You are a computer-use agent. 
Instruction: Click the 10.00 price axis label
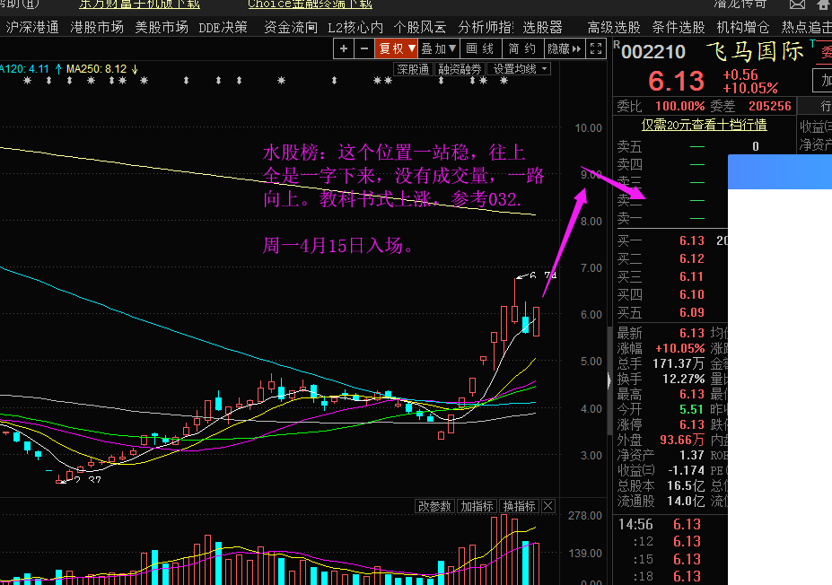click(x=589, y=127)
